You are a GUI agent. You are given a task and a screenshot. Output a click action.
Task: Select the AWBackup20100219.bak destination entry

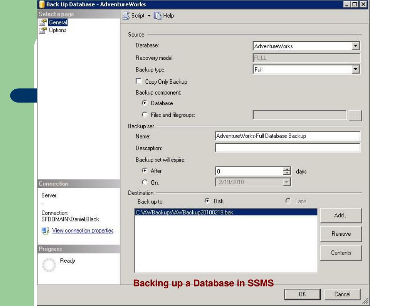[226, 212]
